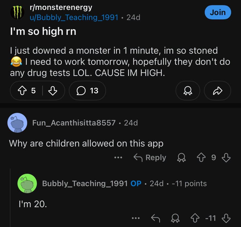The image size is (241, 227).
Task: Upvote the "I'm 20." reply
Action: 196,218
